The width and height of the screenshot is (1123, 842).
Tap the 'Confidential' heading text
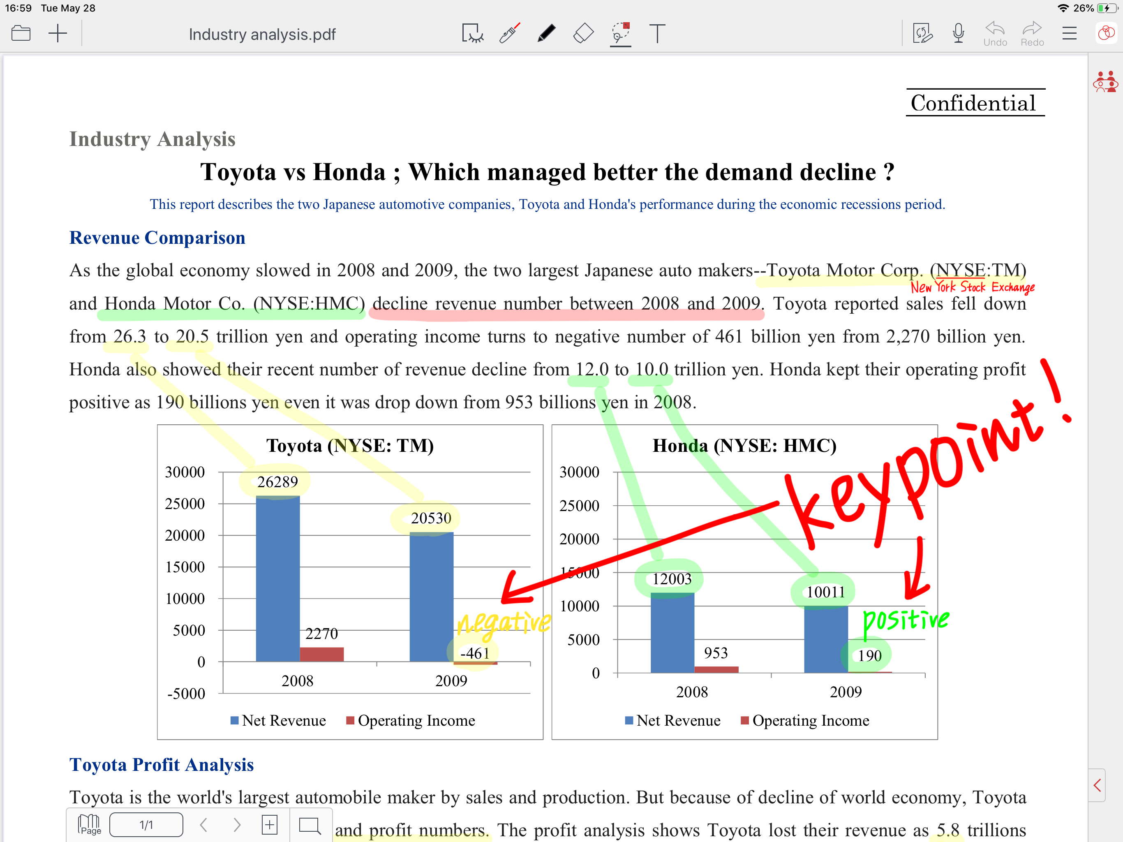tap(973, 103)
